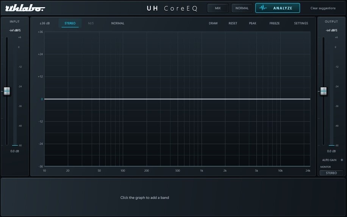Toggle PEAK display
Image resolution: width=347 pixels, height=217 pixels.
[x=253, y=23]
